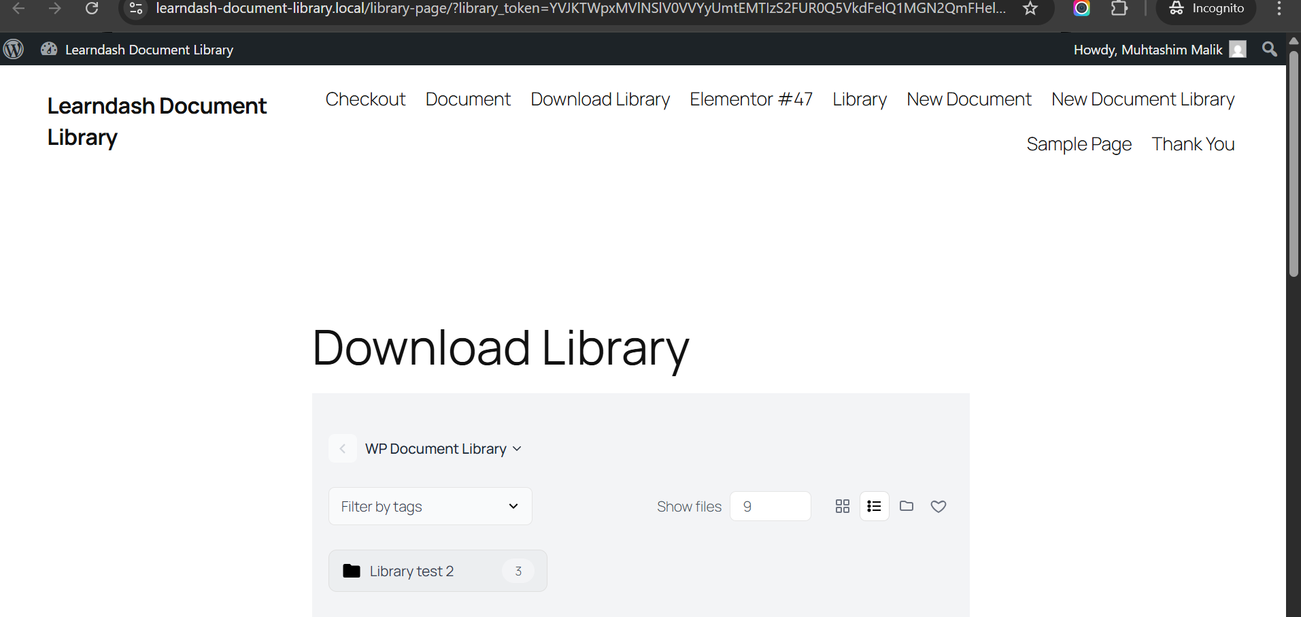Toggle the folder view icon
The height and width of the screenshot is (617, 1301).
(x=907, y=506)
